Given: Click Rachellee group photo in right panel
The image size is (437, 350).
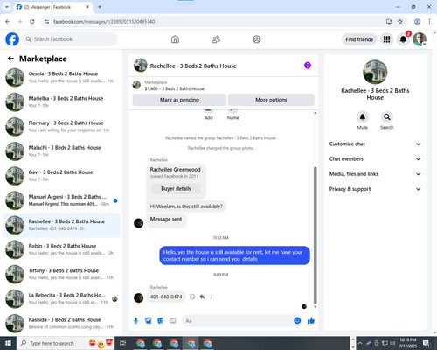Looking at the screenshot, I should pyautogui.click(x=375, y=72).
